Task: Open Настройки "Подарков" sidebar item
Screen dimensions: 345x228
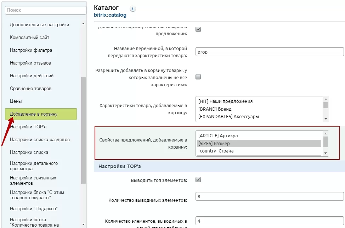Action: pos(34,208)
